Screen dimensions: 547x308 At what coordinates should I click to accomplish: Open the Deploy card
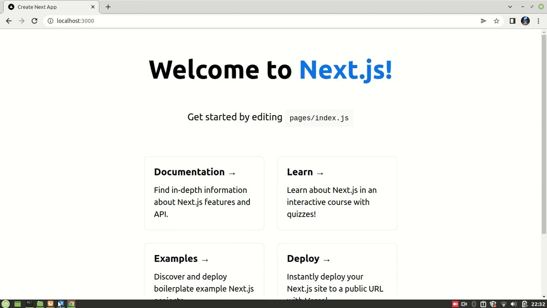point(337,272)
